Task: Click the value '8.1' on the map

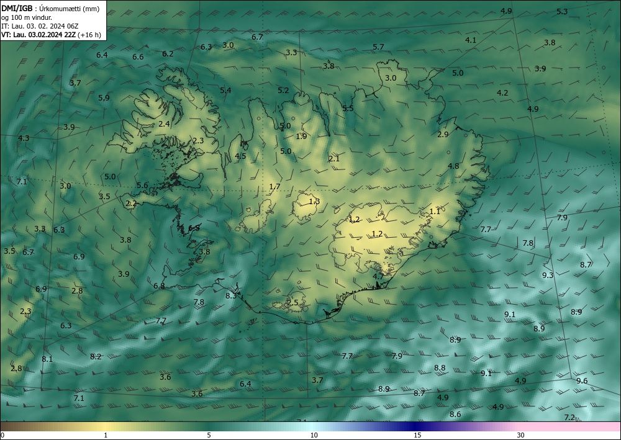Action: pos(47,360)
